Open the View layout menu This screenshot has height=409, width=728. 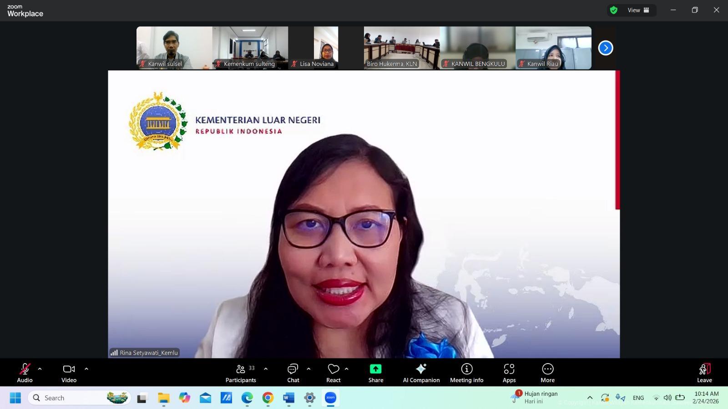(x=638, y=10)
